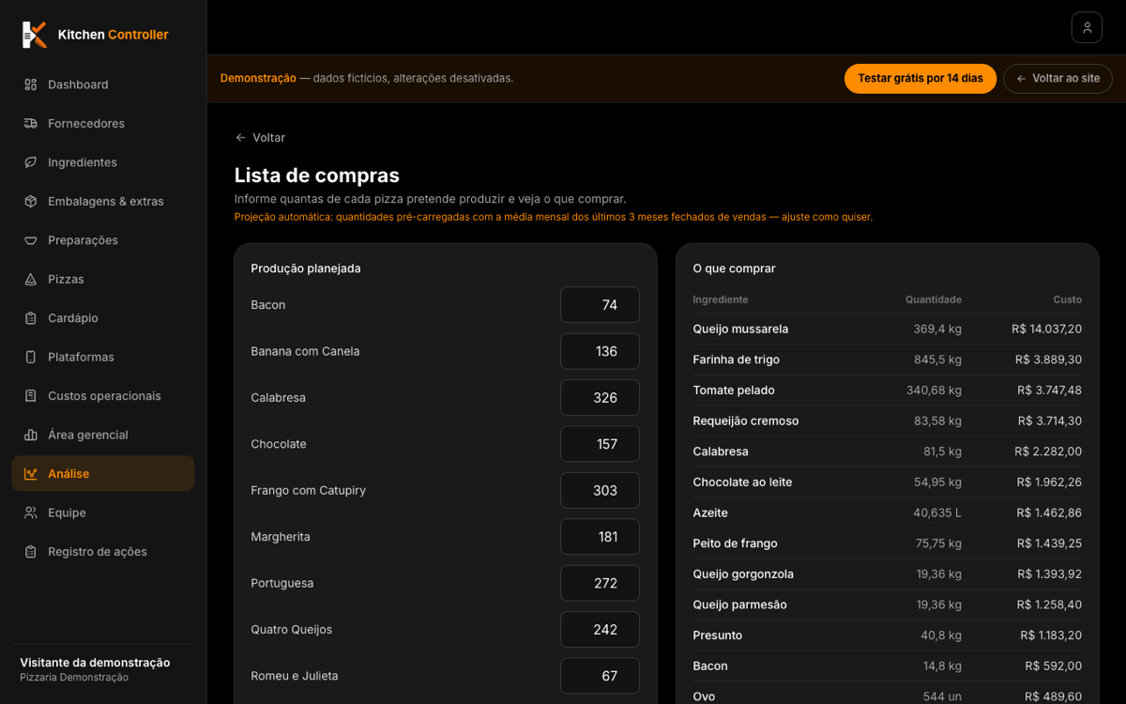Click the Ingrediente column header

click(x=721, y=299)
